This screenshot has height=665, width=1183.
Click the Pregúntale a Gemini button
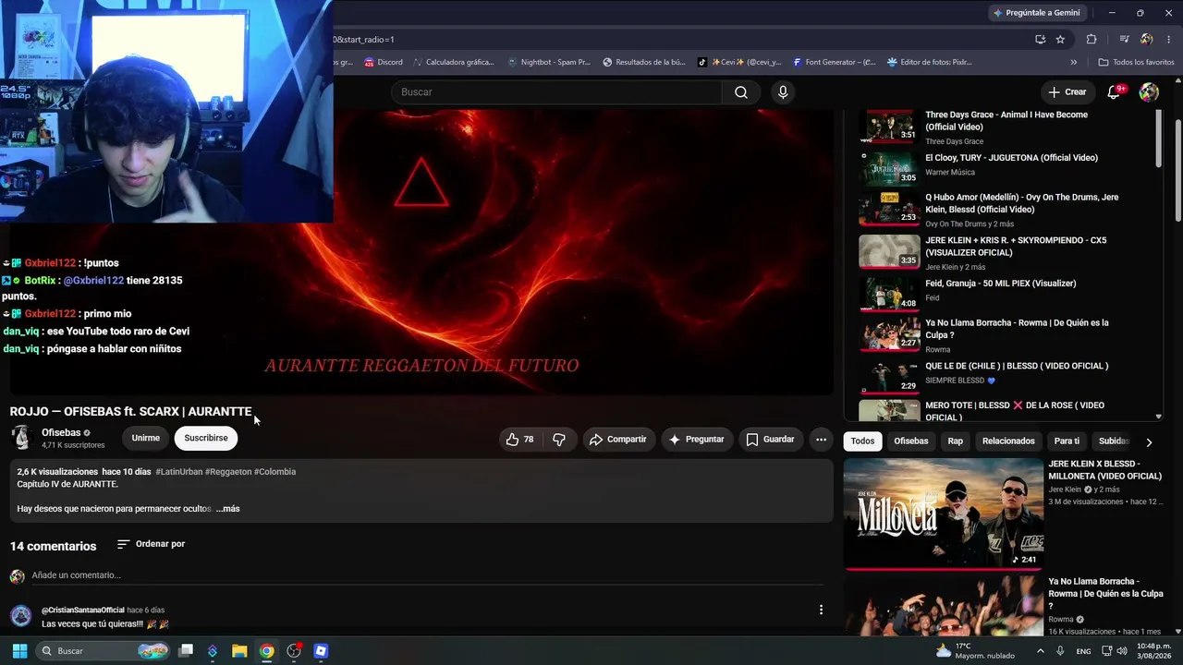pyautogui.click(x=1036, y=13)
